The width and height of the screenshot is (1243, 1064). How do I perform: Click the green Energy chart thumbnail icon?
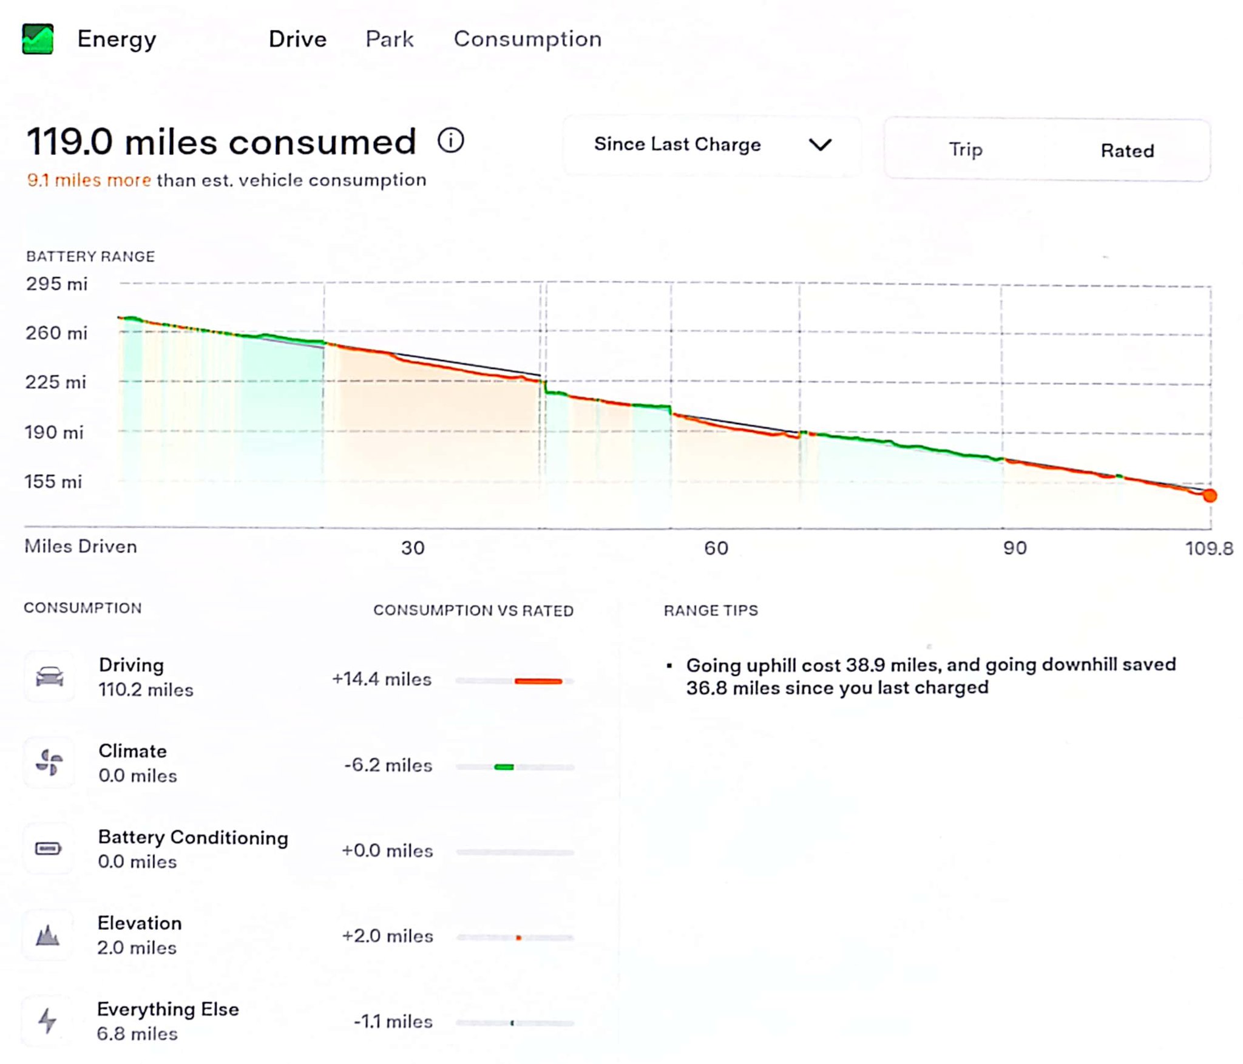click(x=38, y=38)
